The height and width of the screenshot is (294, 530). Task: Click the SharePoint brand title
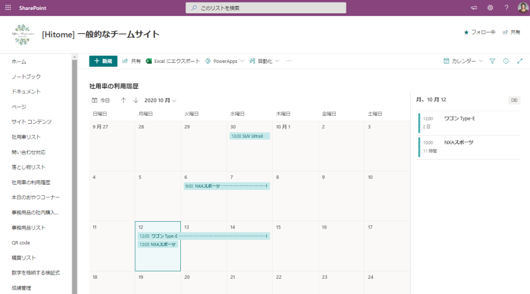32,8
